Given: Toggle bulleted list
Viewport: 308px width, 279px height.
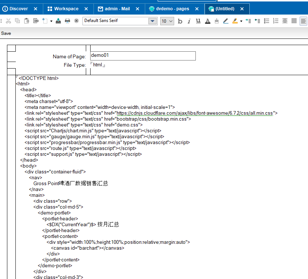Looking at the screenshot, I should click(267, 21).
